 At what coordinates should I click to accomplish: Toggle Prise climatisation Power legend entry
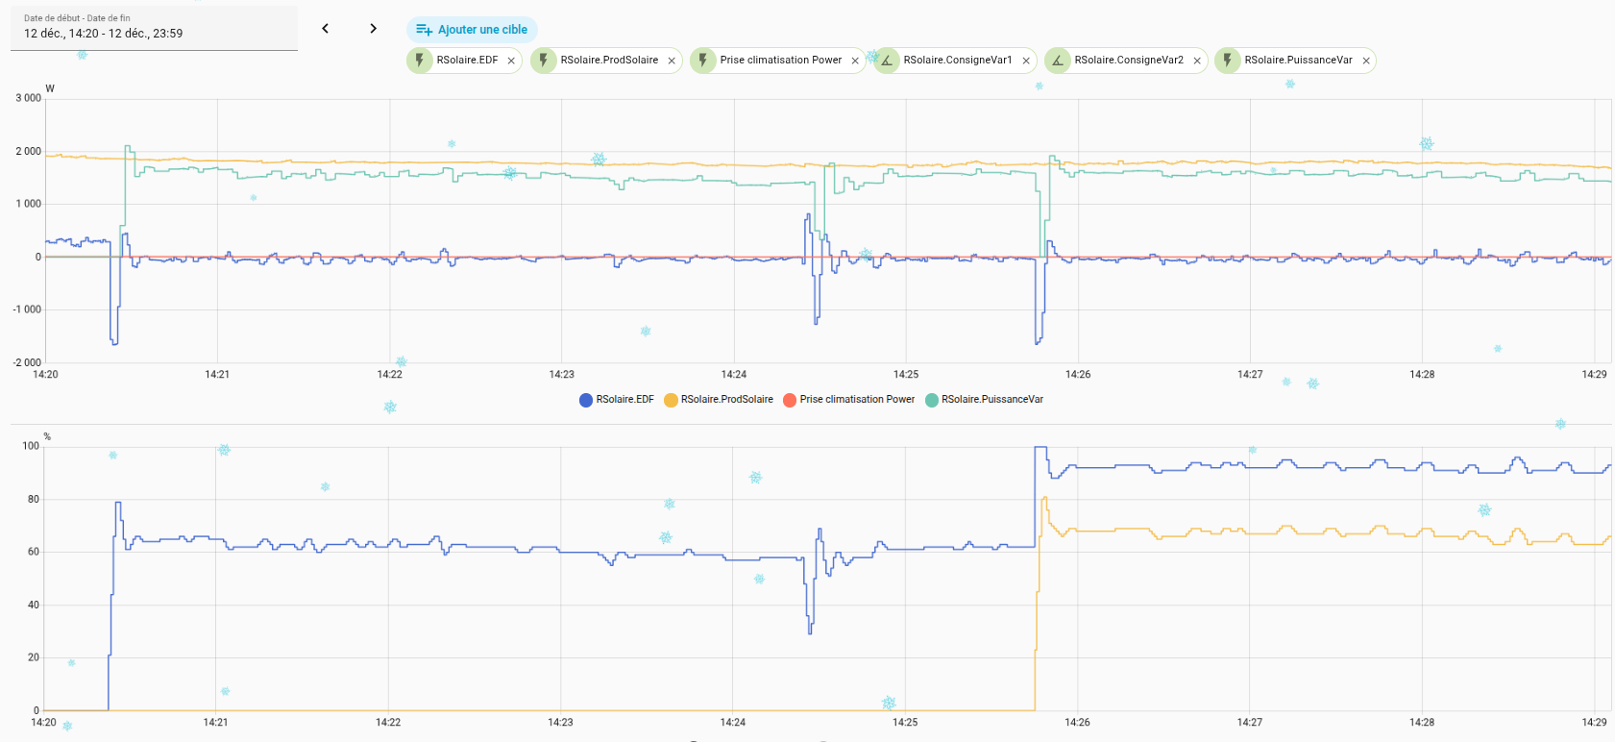[x=848, y=400]
